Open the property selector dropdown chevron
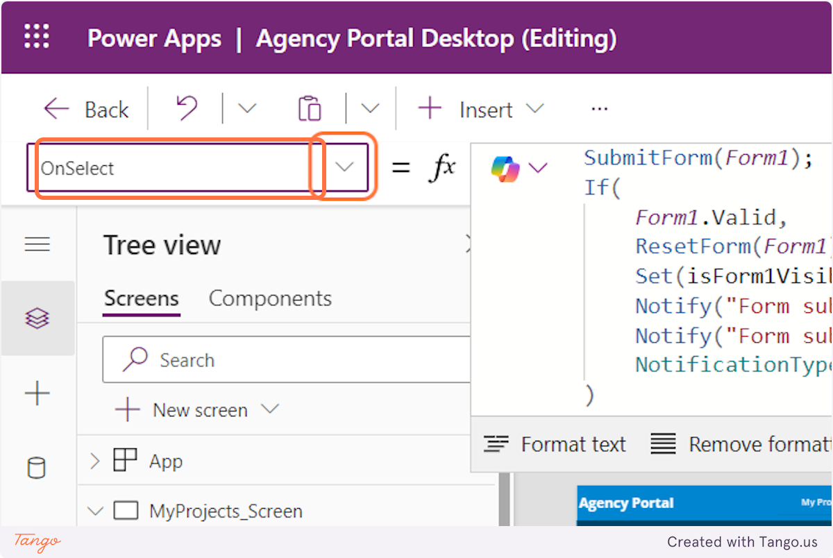Viewport: 833px width, 558px height. (344, 167)
